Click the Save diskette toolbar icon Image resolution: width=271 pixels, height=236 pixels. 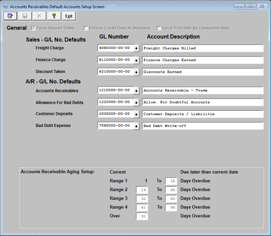click(x=25, y=16)
